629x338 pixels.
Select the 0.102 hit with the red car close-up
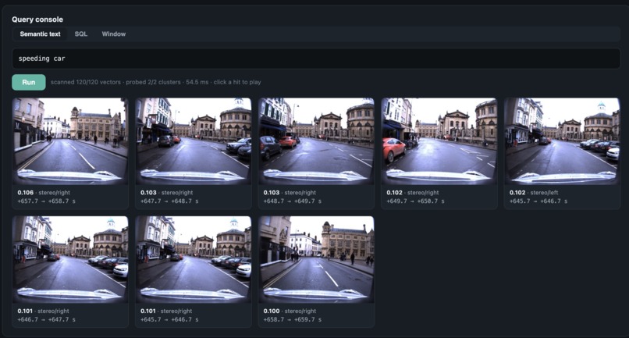[439, 141]
